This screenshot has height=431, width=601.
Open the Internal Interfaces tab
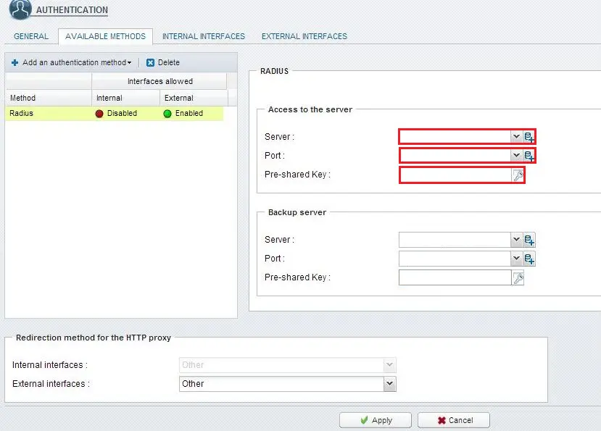(x=203, y=36)
